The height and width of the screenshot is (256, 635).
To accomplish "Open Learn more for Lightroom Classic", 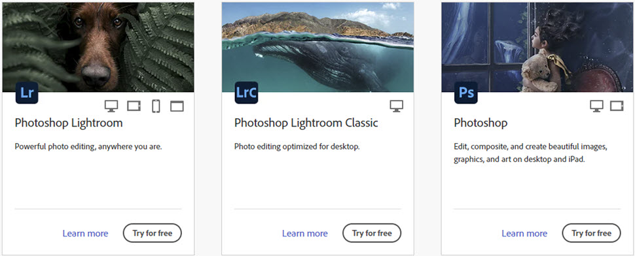I will [305, 233].
